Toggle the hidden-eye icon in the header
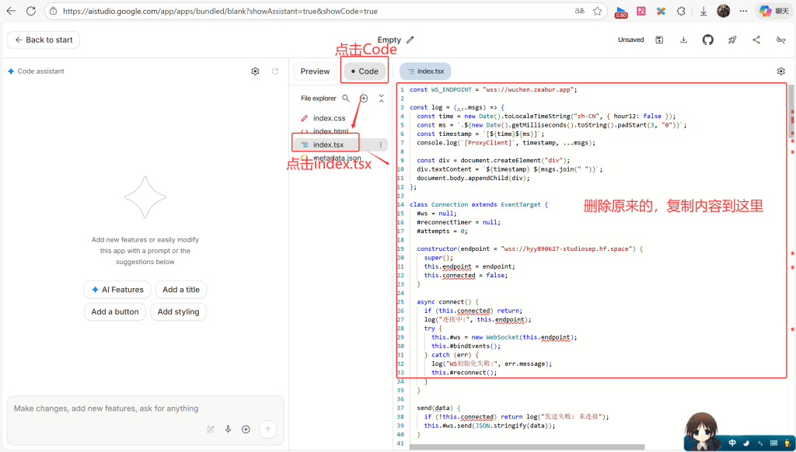Screen dimensions: 796x452 pos(780,40)
